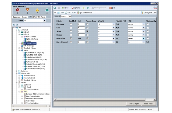Click the lock icon in status bar
Image resolution: width=172 pixels, height=113 pixels.
pos(13,110)
